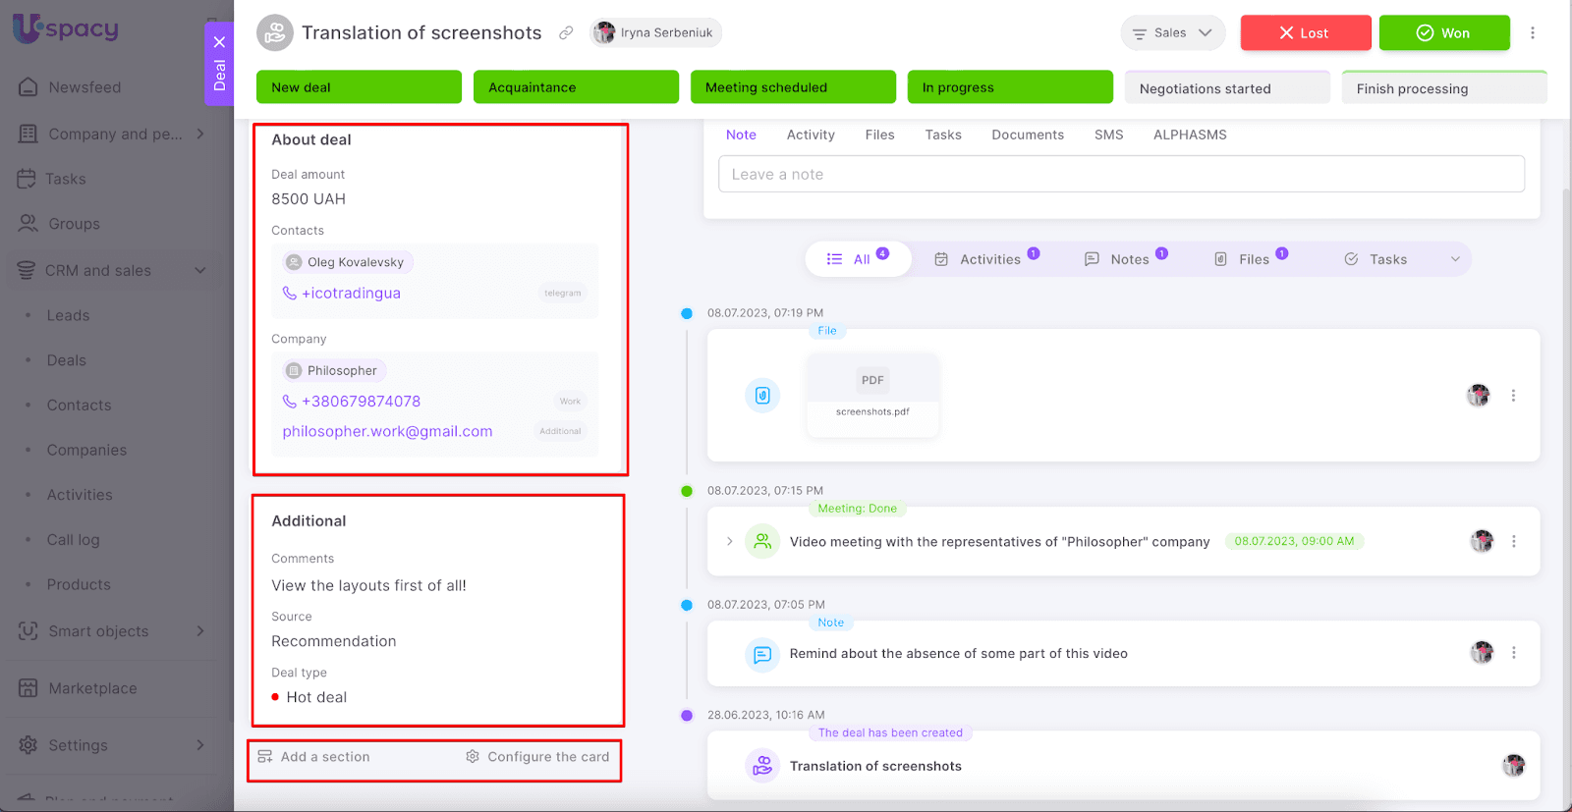
Task: Click in the Leave a note field
Action: coord(1120,175)
